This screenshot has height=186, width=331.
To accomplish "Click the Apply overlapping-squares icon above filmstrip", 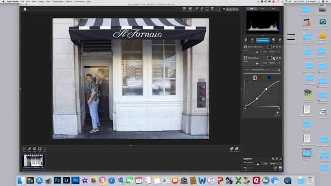I will point(232,149).
